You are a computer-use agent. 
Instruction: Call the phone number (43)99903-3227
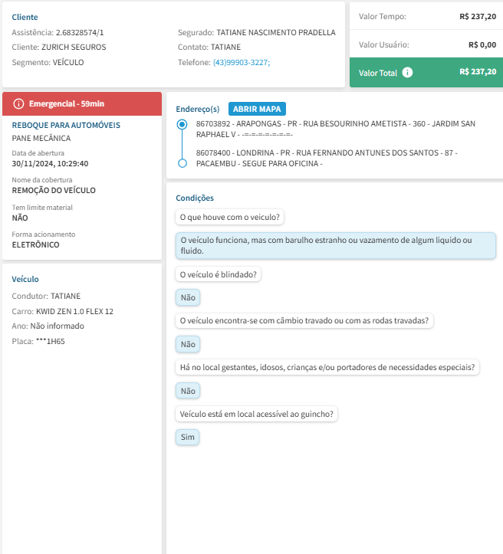(x=241, y=62)
